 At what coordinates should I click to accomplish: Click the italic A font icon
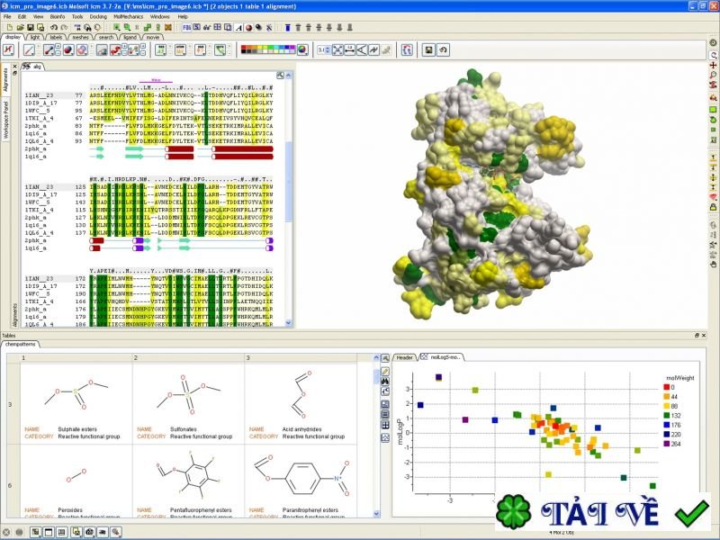coord(238,28)
